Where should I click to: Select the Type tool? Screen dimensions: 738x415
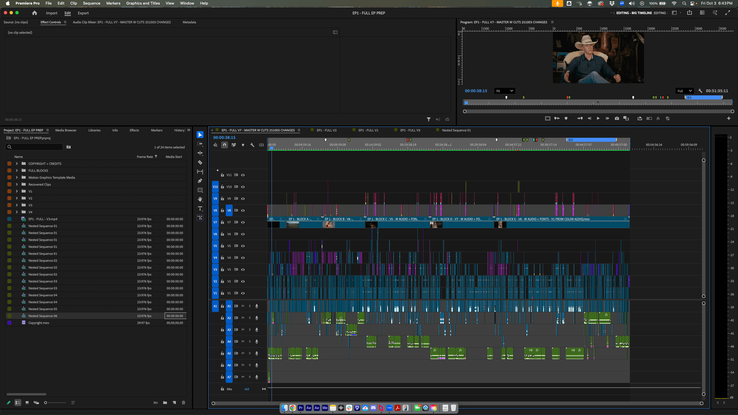click(200, 208)
